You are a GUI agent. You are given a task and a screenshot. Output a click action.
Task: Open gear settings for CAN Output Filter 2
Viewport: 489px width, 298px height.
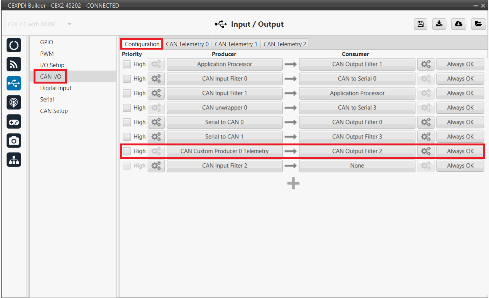425,151
